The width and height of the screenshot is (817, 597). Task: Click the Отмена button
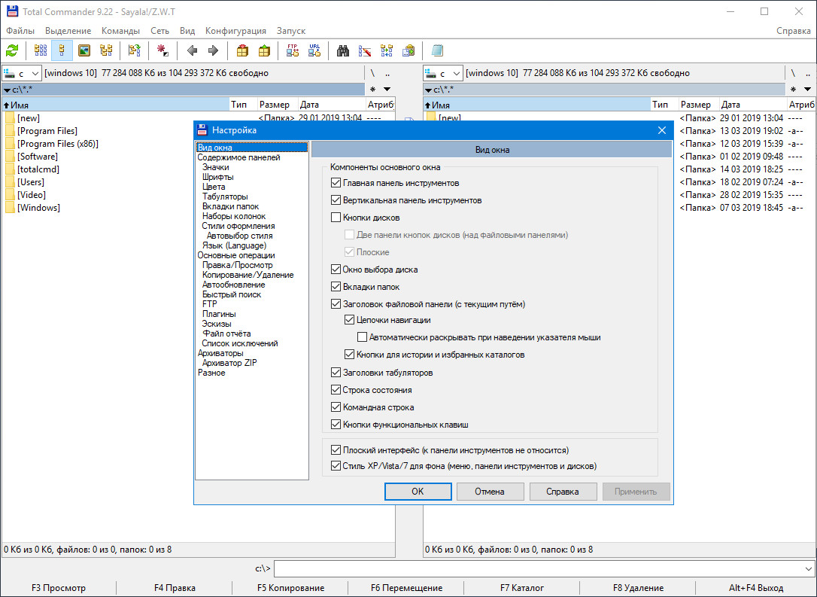pos(490,492)
